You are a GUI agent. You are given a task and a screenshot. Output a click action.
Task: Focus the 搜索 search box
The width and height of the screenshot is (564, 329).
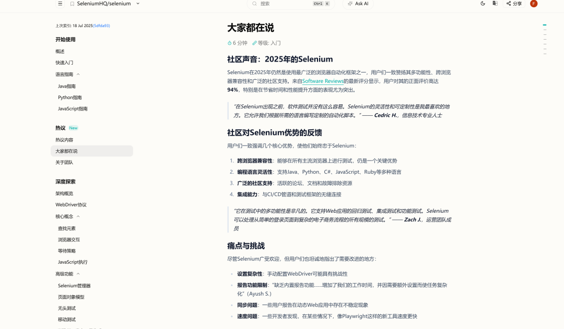[291, 4]
